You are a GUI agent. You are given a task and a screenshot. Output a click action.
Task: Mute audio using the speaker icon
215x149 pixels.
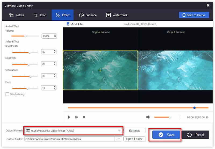148,117
